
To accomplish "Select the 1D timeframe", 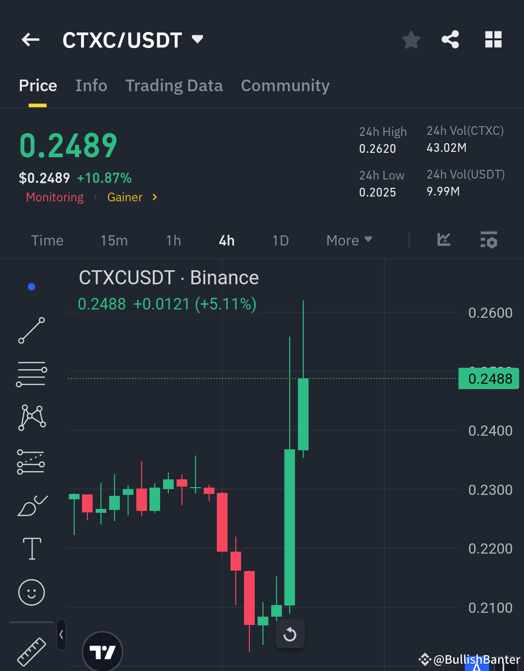I will [x=280, y=240].
